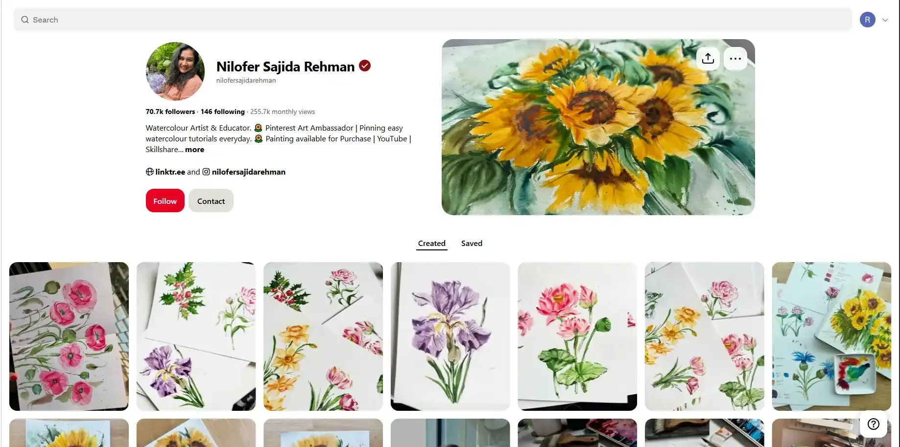Switch to the Saved tab
Viewport: 900px width, 447px height.
pyautogui.click(x=471, y=243)
